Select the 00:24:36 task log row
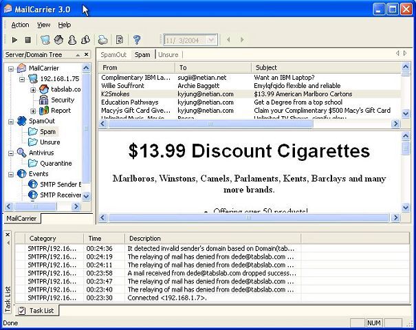 212,249
